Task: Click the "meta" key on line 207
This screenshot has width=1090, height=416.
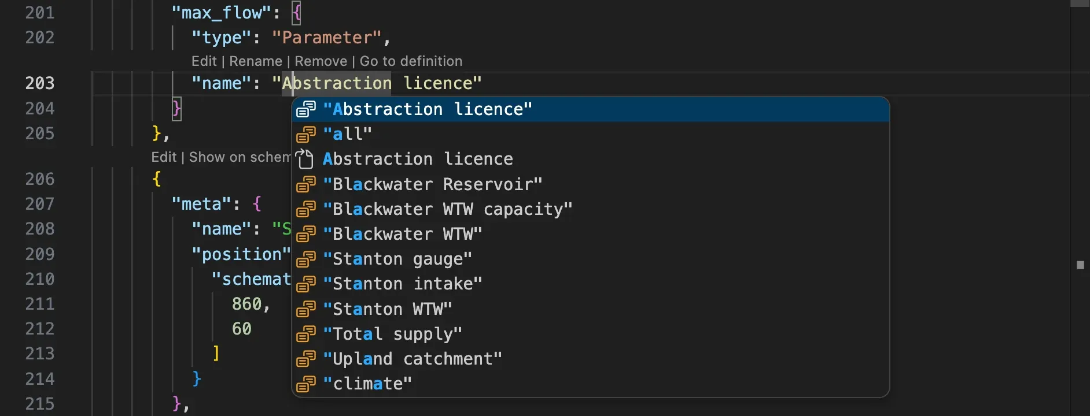Action: click(x=201, y=204)
